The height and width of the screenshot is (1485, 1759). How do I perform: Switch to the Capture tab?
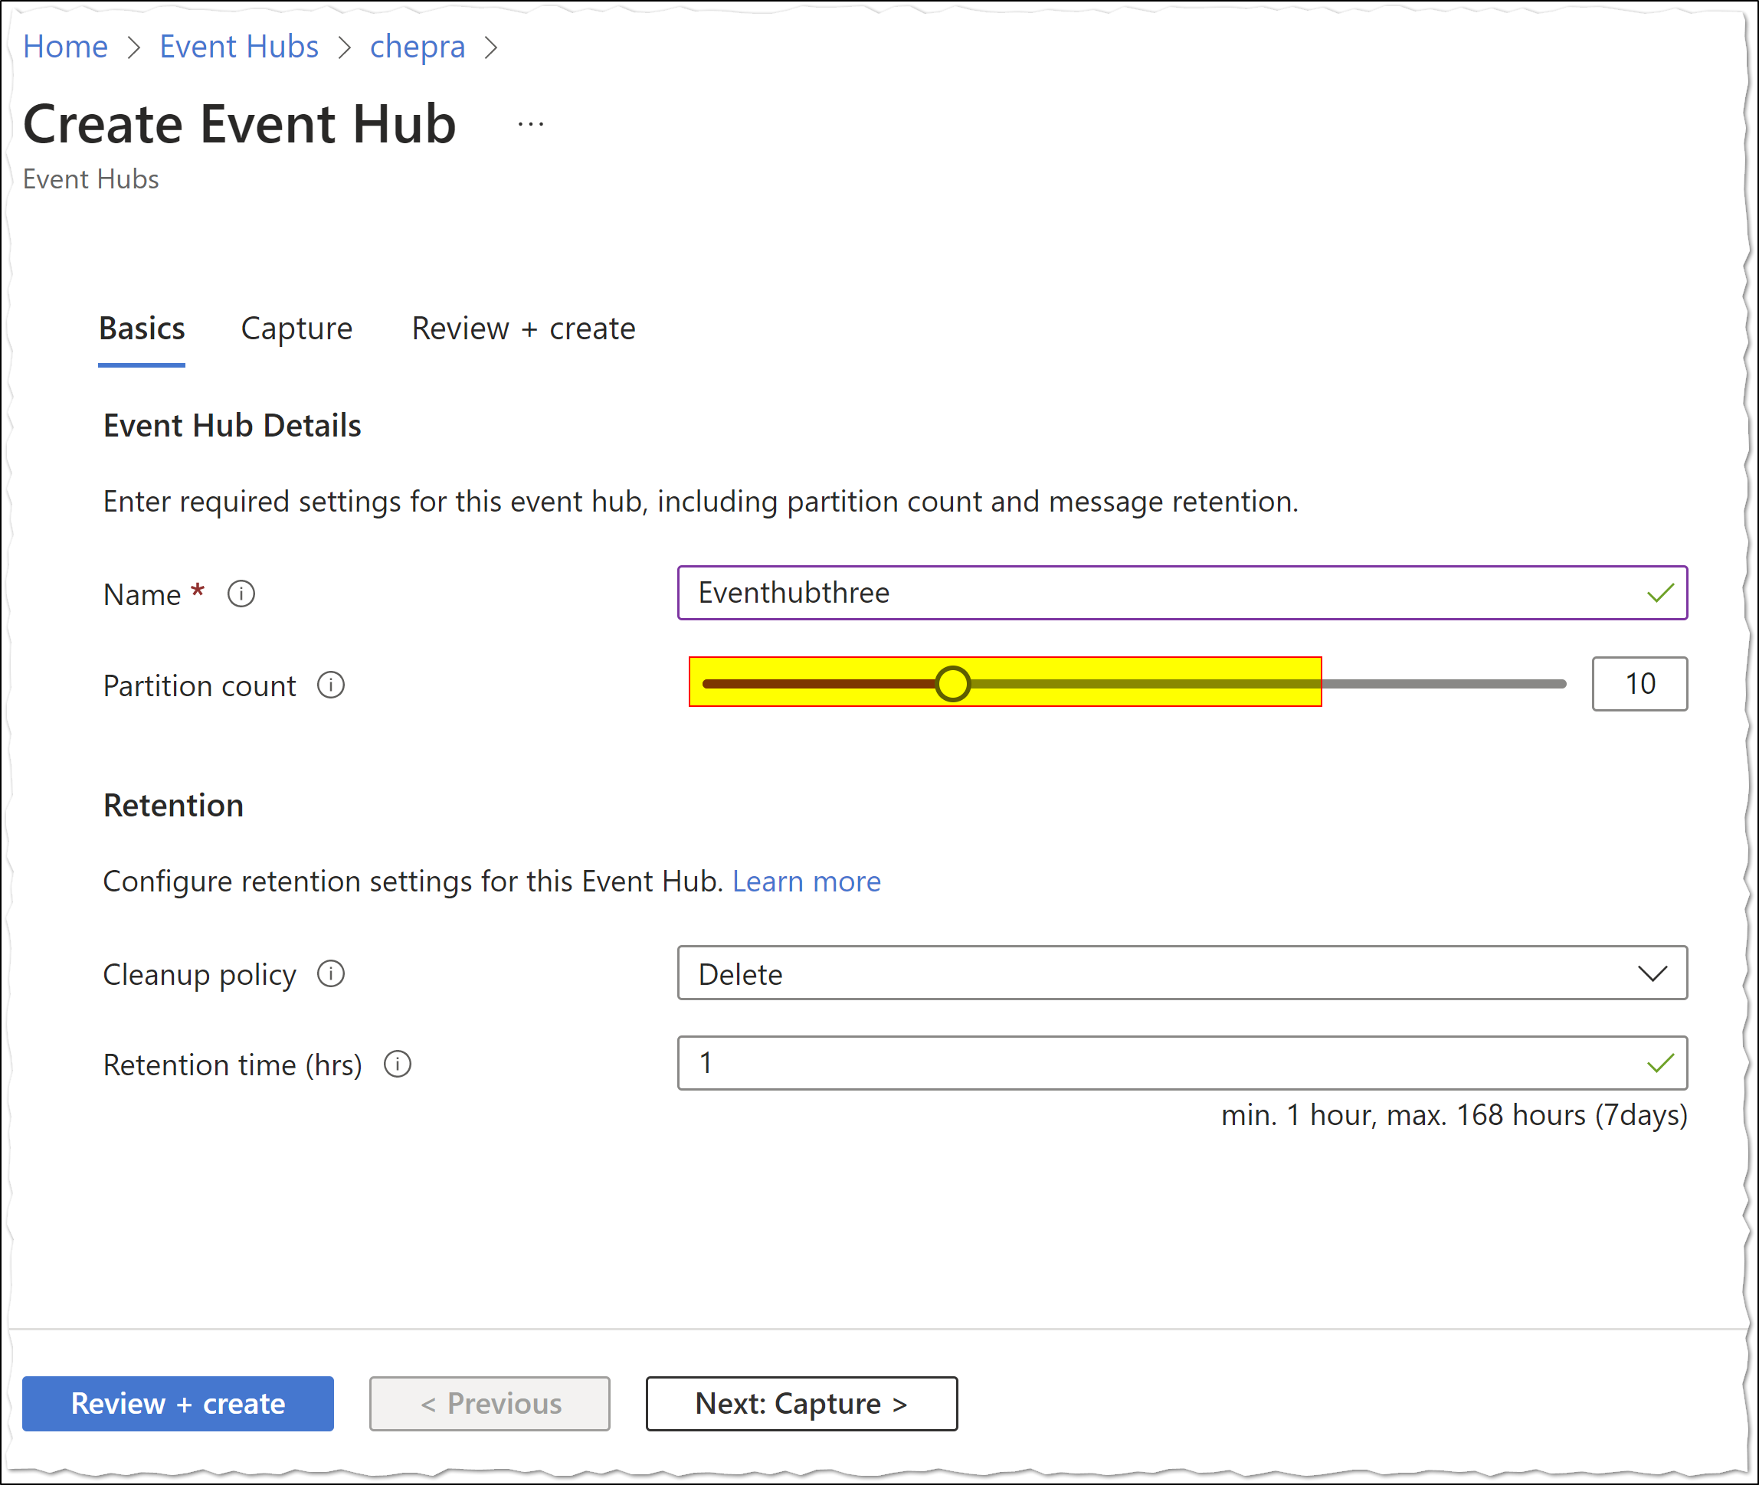(x=296, y=329)
